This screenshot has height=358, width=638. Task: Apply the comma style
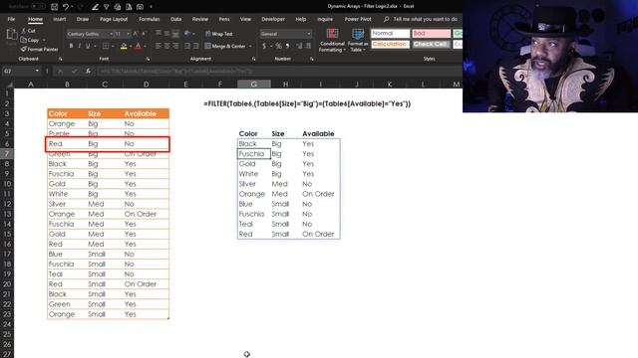pos(288,47)
